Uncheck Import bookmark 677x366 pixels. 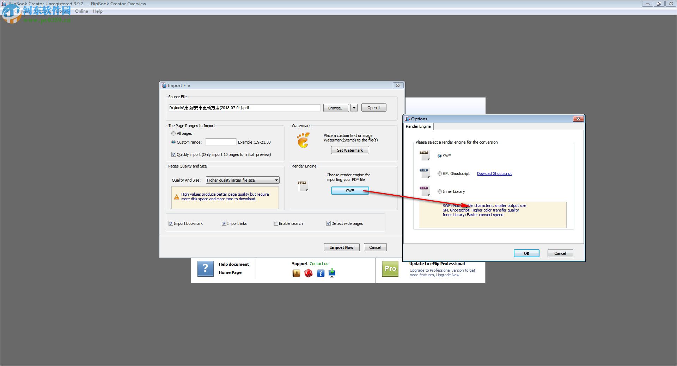[171, 223]
